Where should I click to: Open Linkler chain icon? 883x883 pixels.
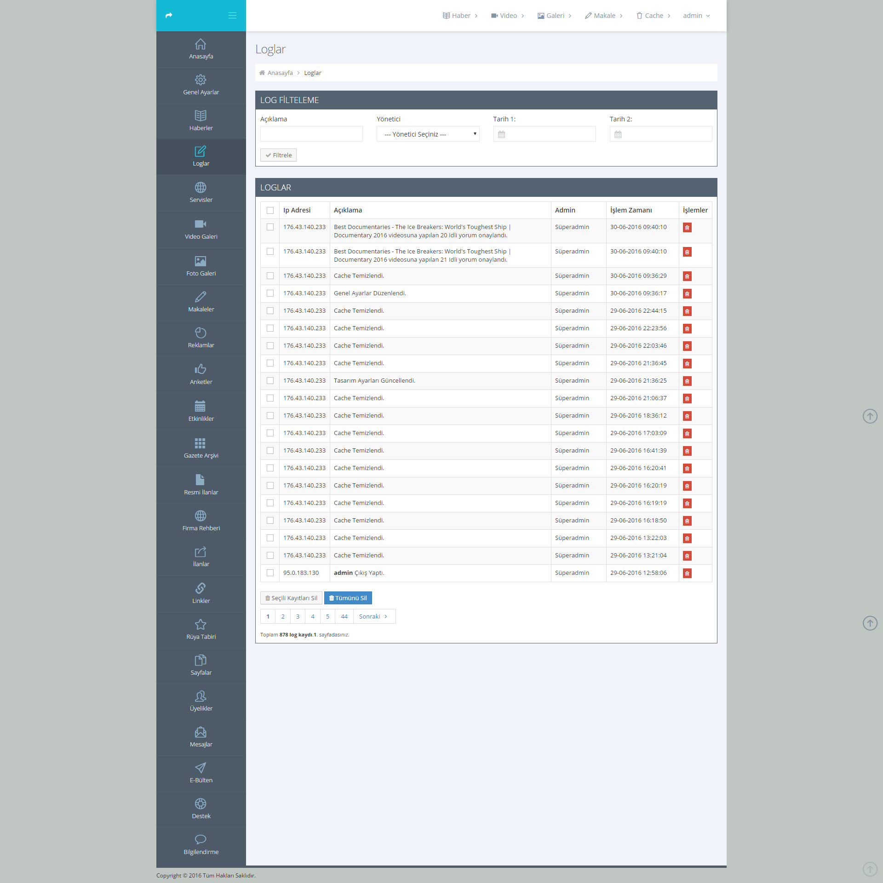tap(201, 588)
